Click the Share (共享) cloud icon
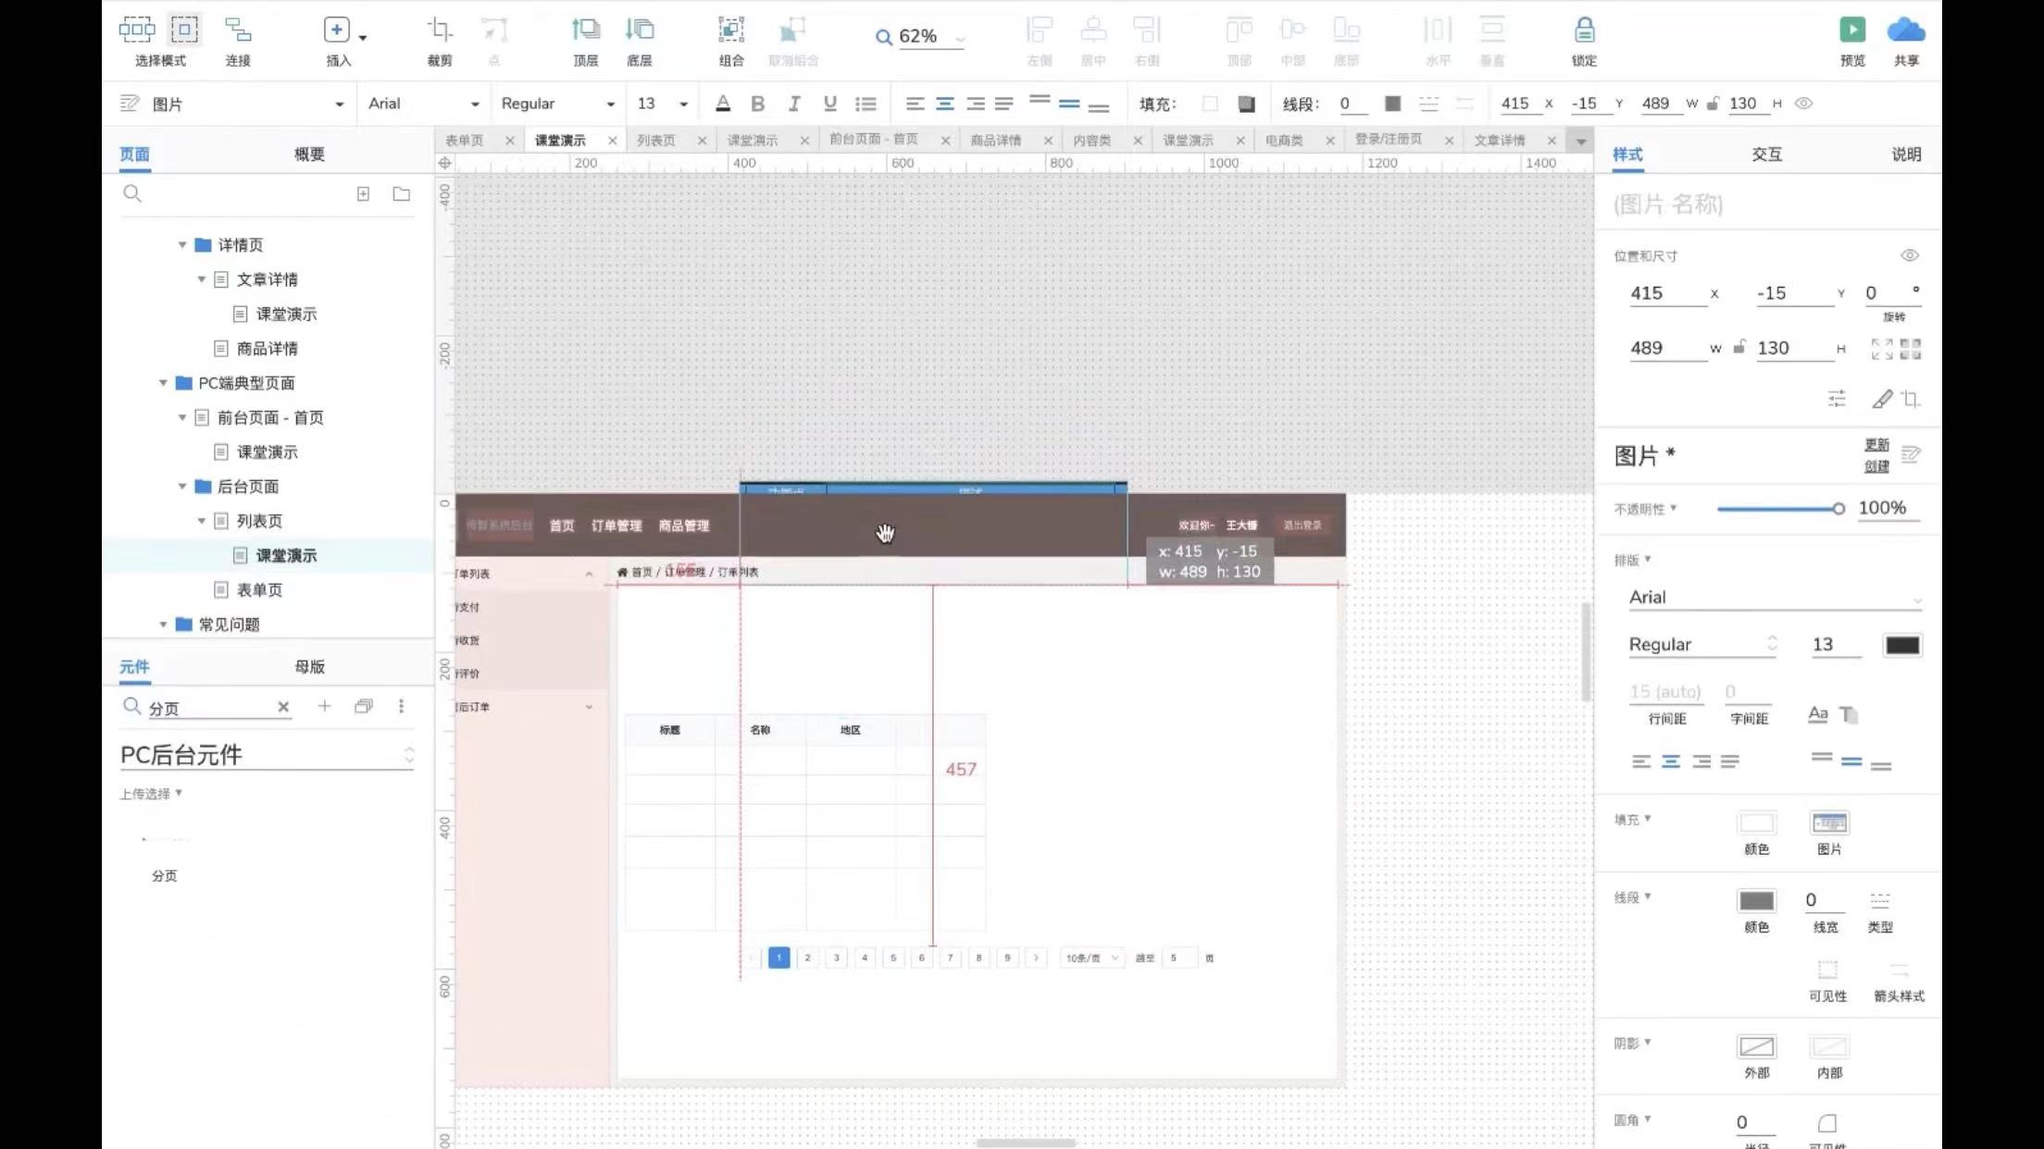This screenshot has width=2044, height=1149. pos(1905,31)
